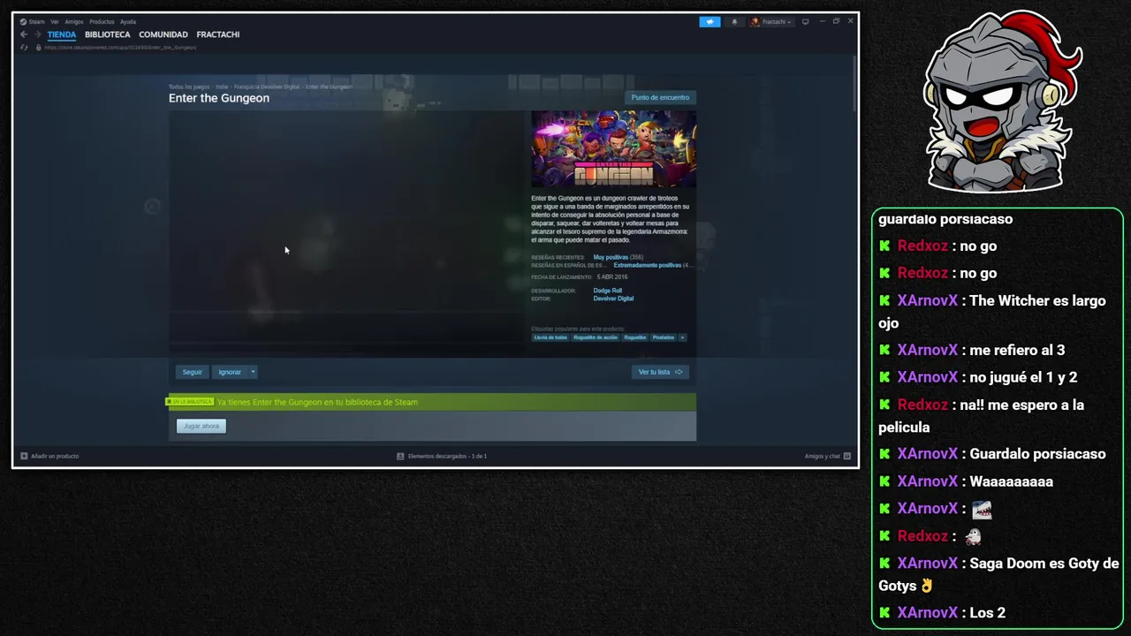
Task: Select the Roguelite de acción tag
Action: coord(596,337)
